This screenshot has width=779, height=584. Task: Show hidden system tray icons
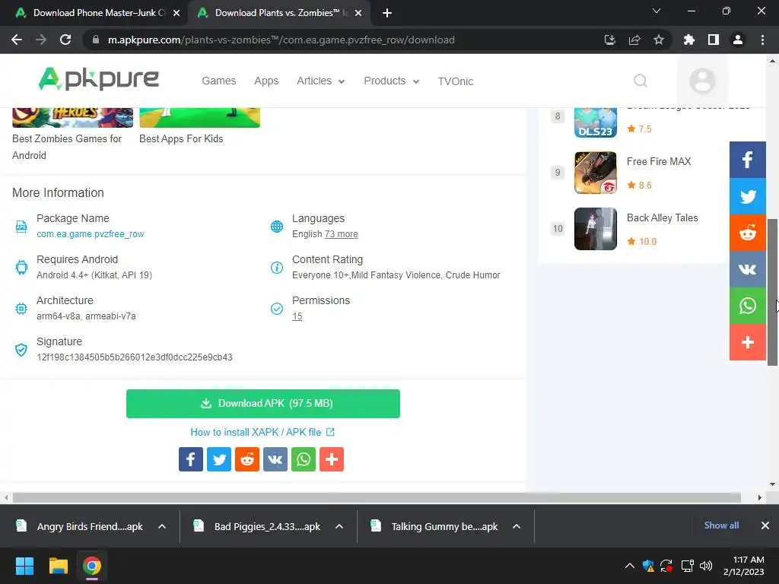(x=629, y=566)
